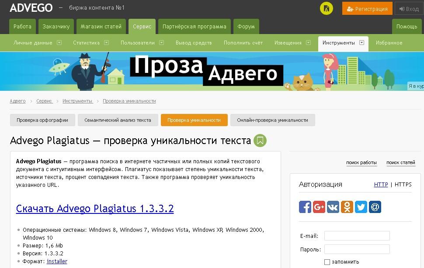
Task: Click the Пользователи menu label
Action: point(138,43)
